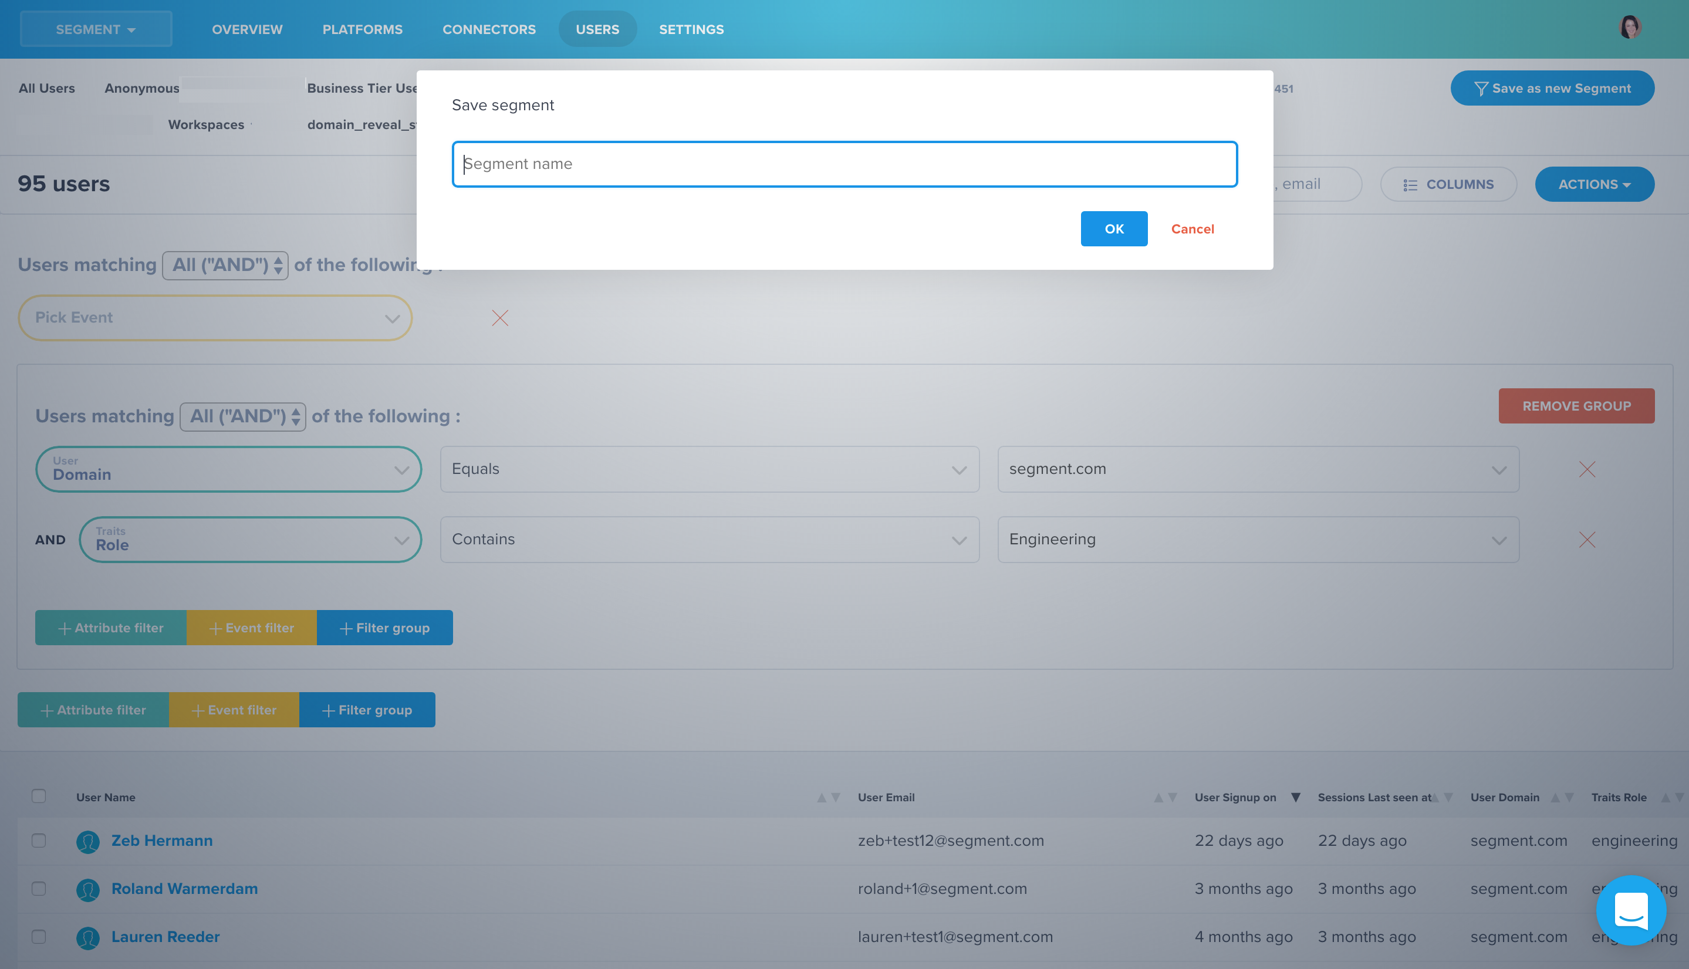Viewport: 1689px width, 969px height.
Task: Select the Anonymous segment
Action: coord(142,88)
